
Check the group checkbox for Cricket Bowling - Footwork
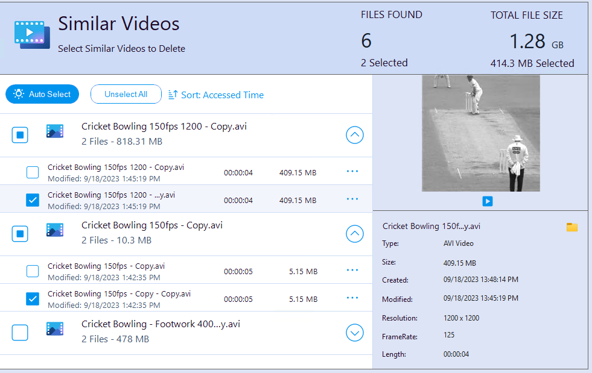click(x=20, y=332)
